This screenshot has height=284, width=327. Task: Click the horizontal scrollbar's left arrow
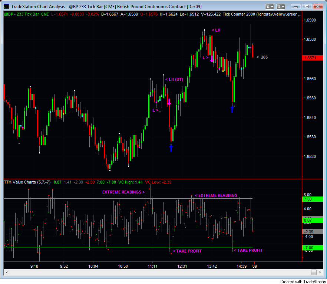click(x=6, y=272)
